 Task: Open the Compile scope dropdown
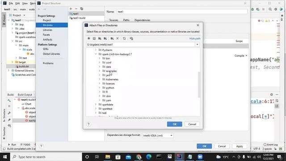tap(241, 55)
